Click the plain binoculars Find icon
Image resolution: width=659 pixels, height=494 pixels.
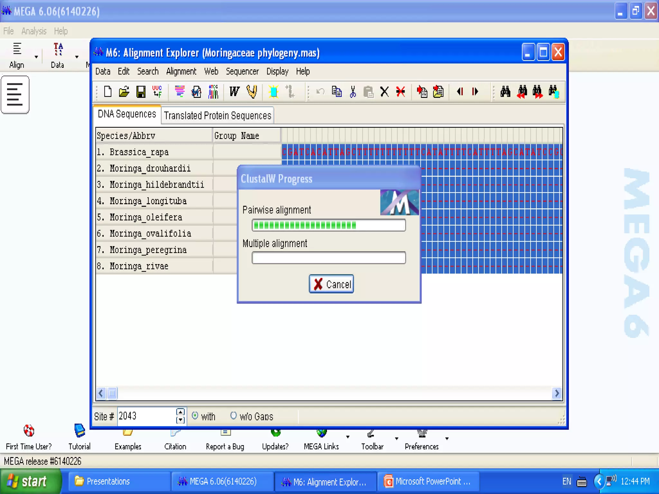tap(505, 92)
